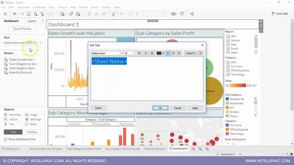This screenshot has width=294, height=165.
Task: Click the Highlight pen toolbar icon
Action: coord(113,14)
